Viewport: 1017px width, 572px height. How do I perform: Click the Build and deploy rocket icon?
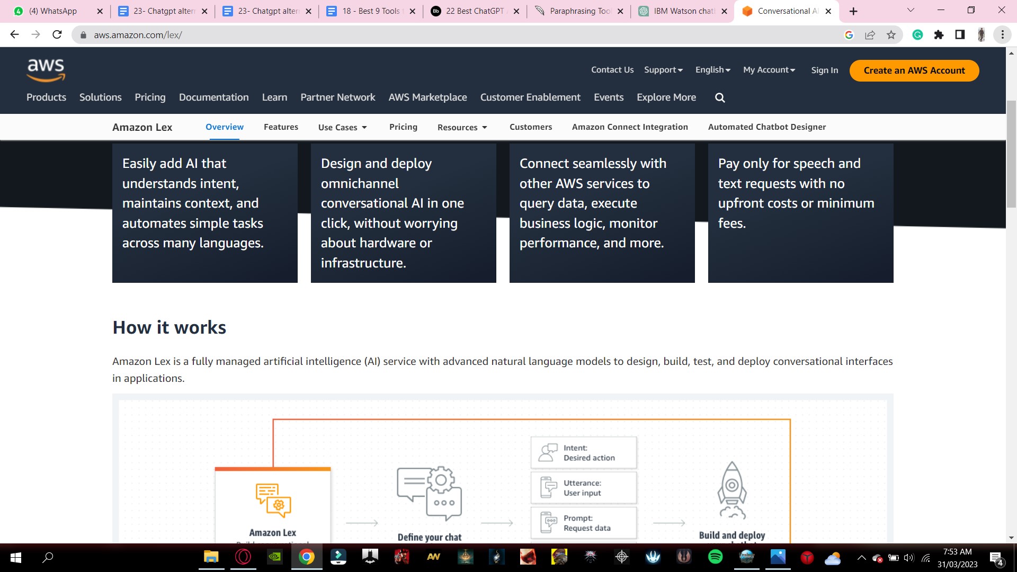pos(730,489)
